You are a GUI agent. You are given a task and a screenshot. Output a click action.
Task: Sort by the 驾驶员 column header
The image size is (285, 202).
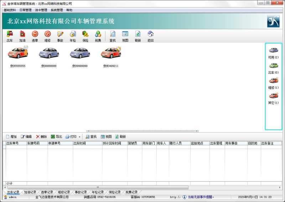135,143
